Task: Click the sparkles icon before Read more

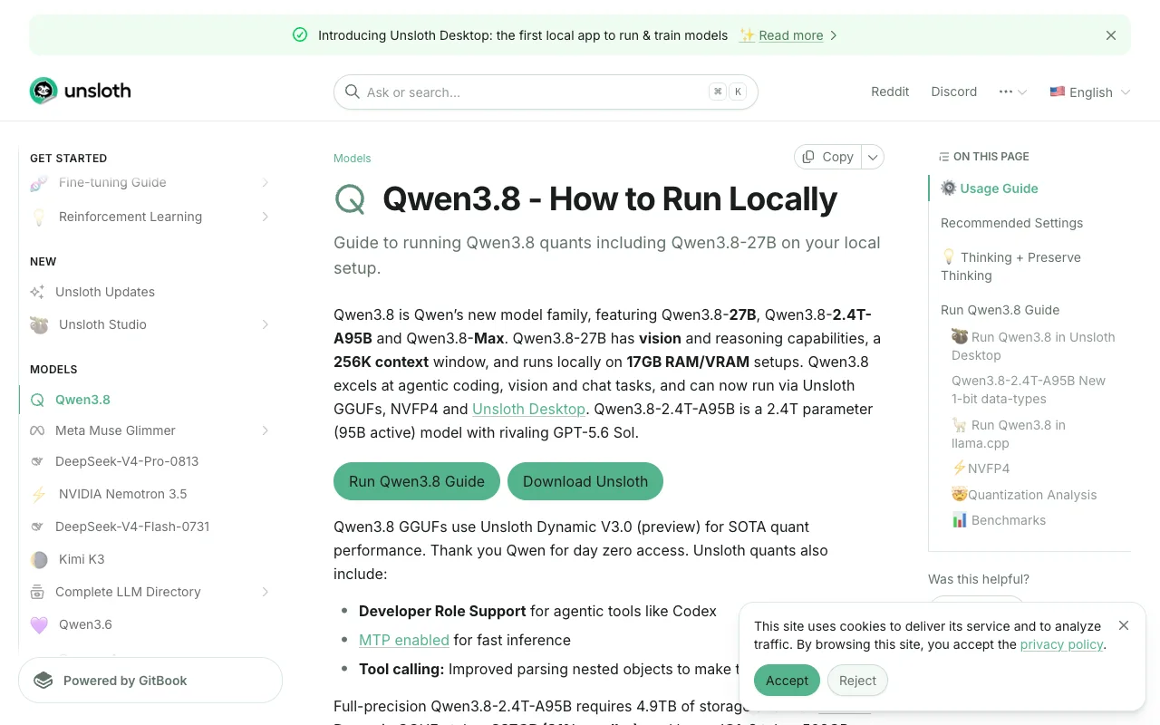Action: (x=747, y=35)
